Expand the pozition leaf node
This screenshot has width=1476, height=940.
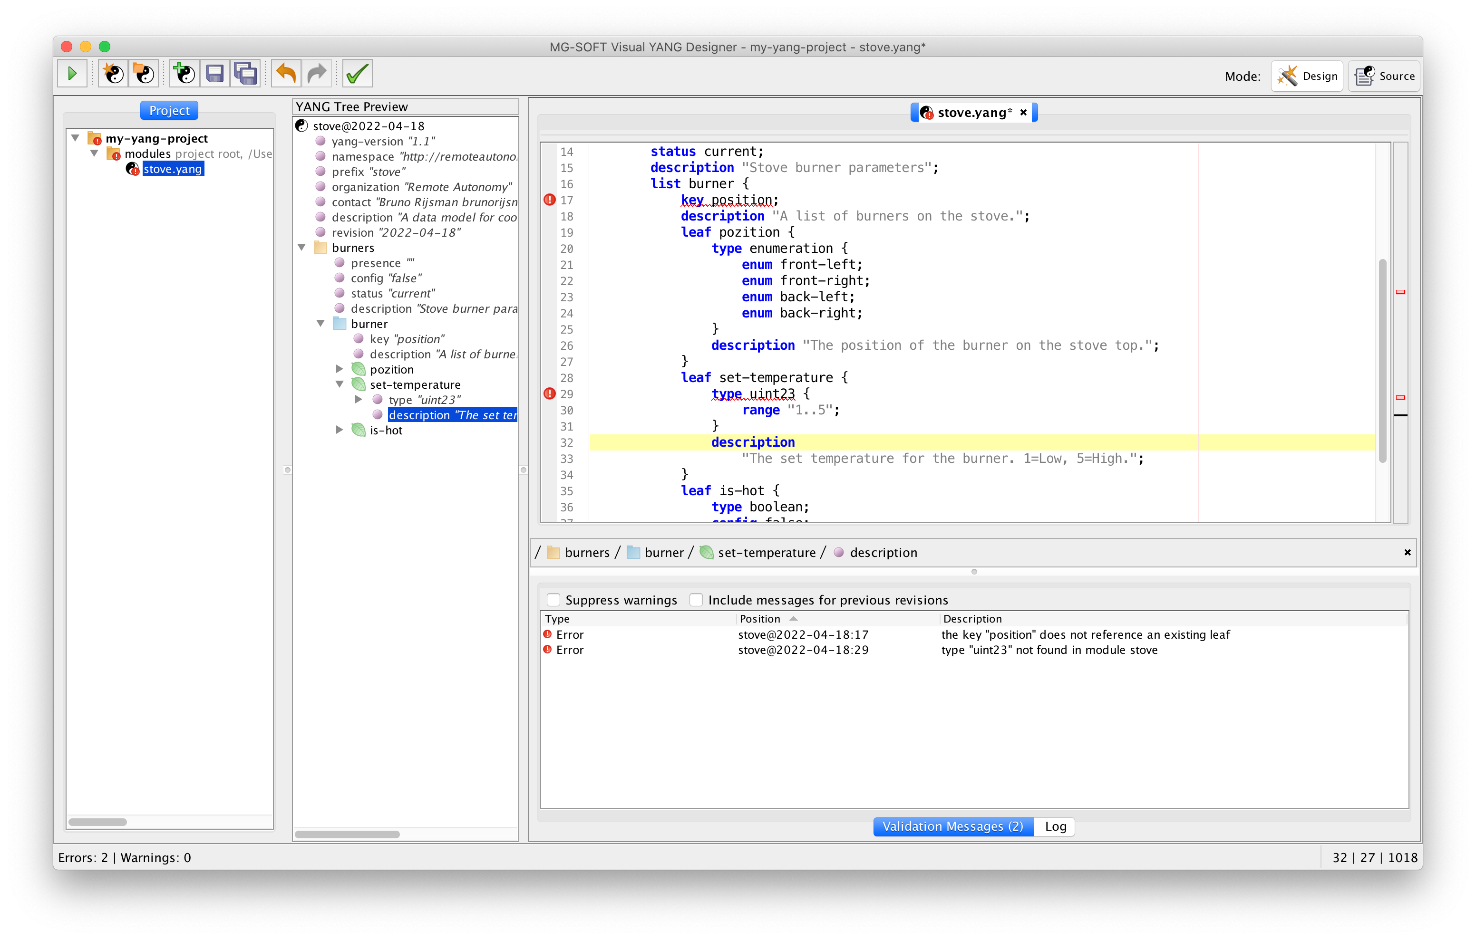point(339,369)
